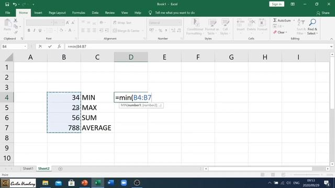Viewport: 335px width, 188px height.
Task: Expand the formula bar chevron
Action: [331, 46]
